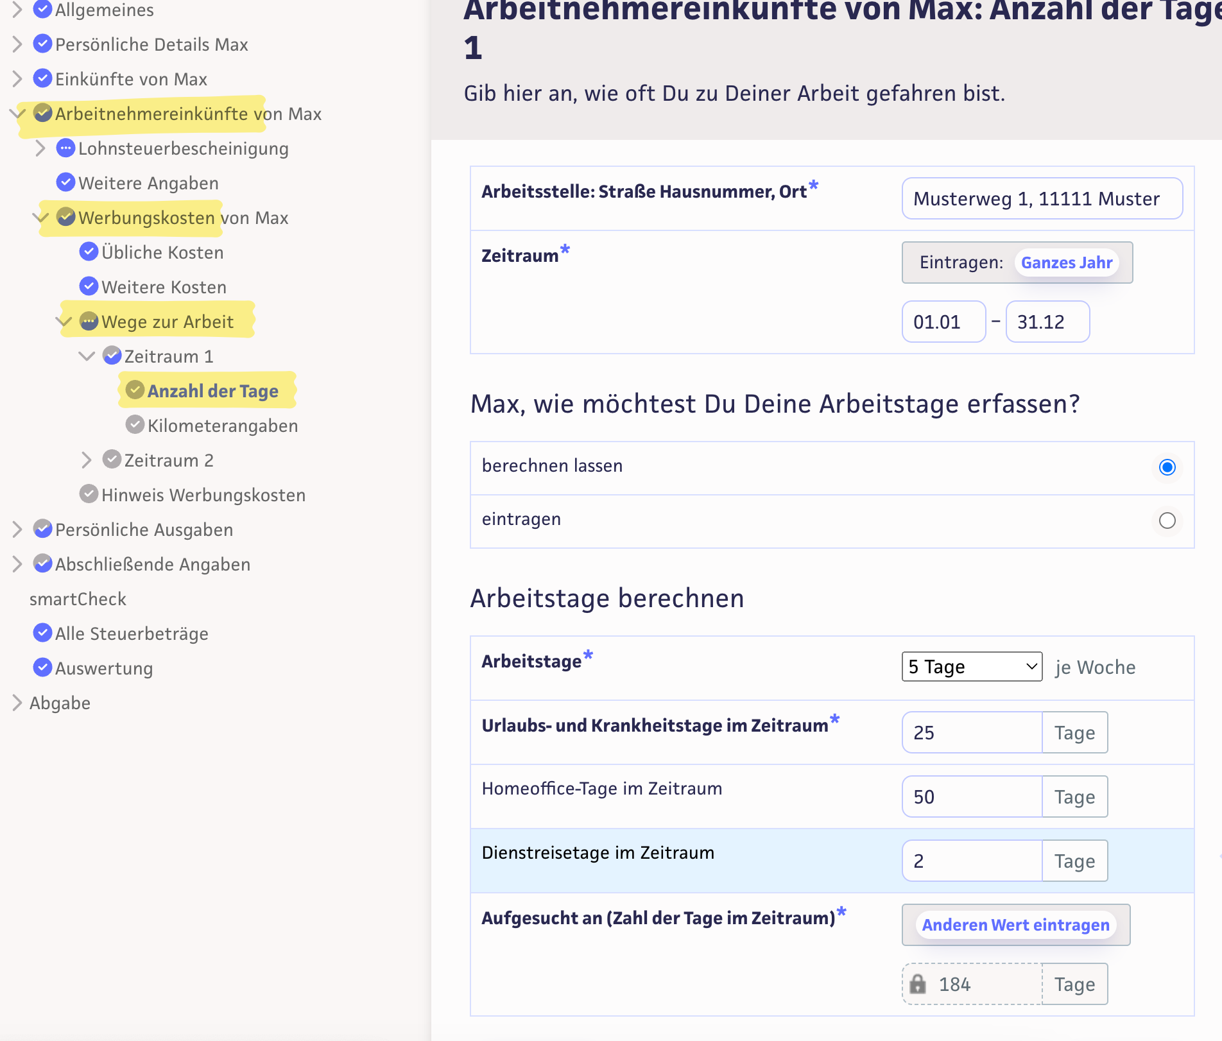This screenshot has width=1222, height=1041.
Task: Click the Homeoffice-Tage input field
Action: pos(972,796)
